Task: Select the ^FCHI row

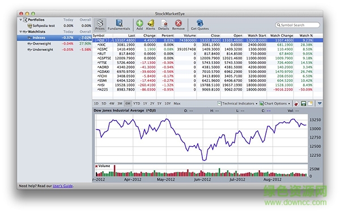Action: pyautogui.click(x=207, y=76)
